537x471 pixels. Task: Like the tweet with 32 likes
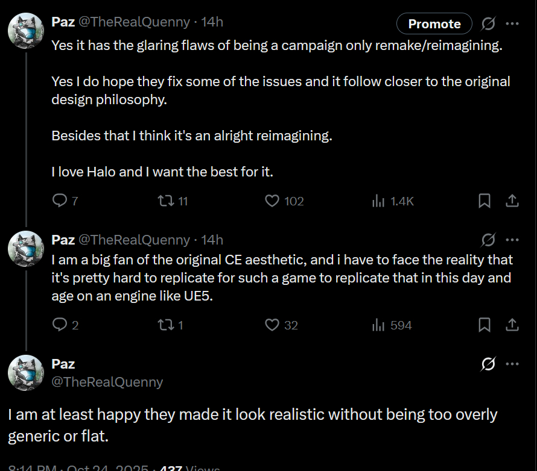click(273, 325)
